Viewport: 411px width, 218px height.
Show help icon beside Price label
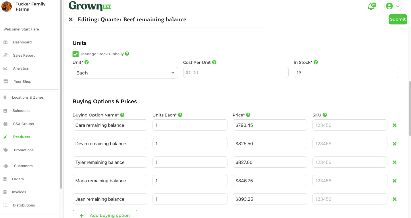(x=248, y=115)
